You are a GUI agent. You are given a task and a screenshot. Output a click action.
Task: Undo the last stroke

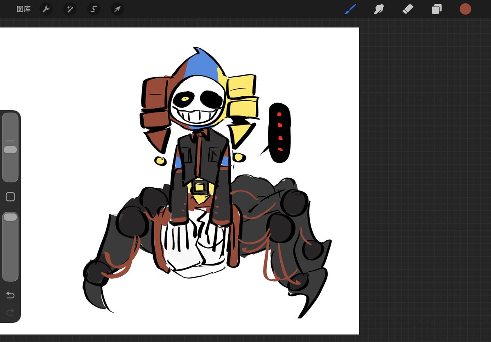click(x=10, y=295)
